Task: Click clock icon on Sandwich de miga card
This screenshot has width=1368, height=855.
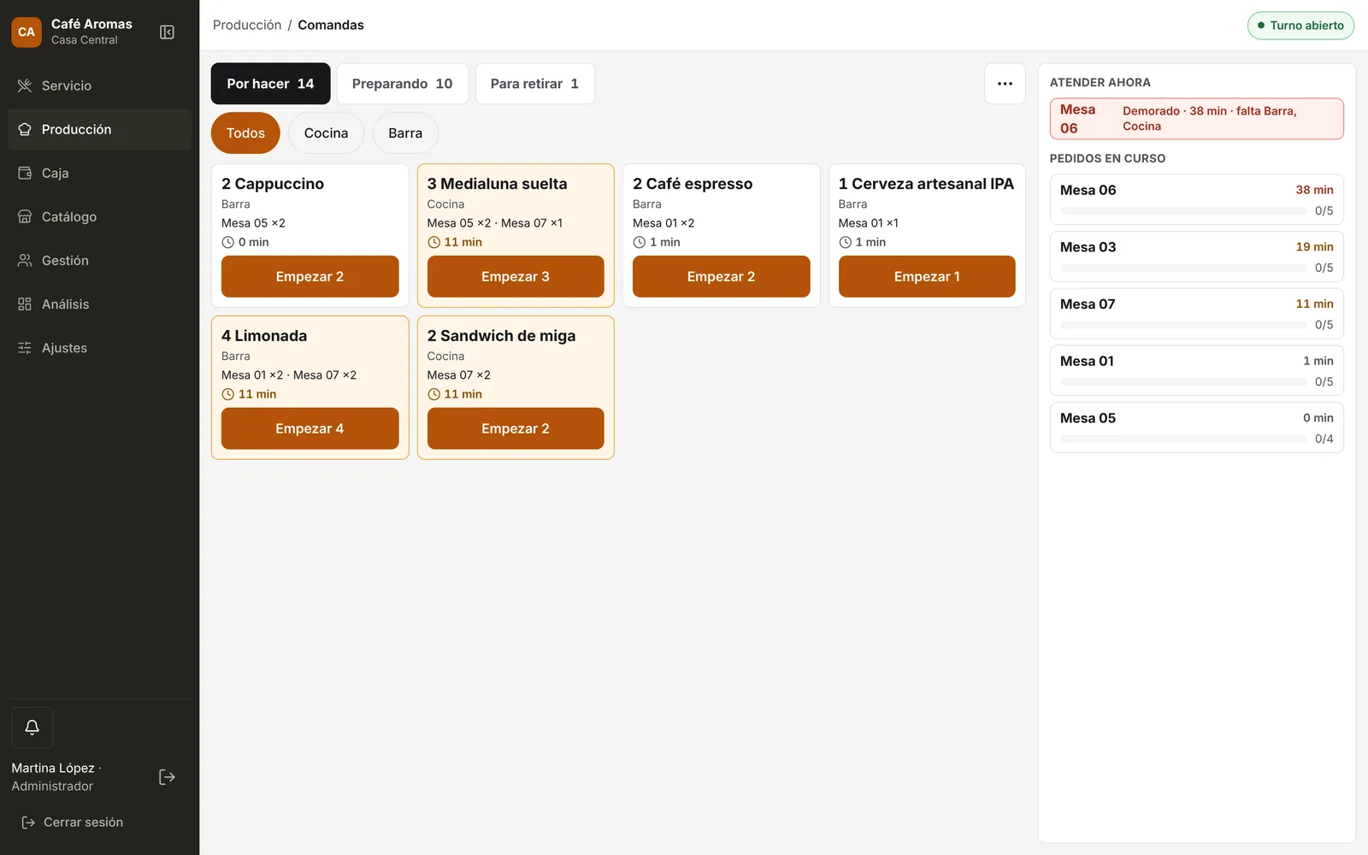Action: point(433,394)
